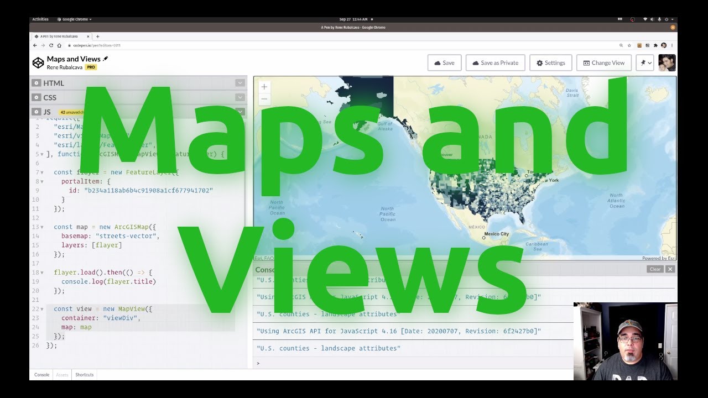Click the Powered by Esri attribution link
This screenshot has width=708, height=398.
659,258
